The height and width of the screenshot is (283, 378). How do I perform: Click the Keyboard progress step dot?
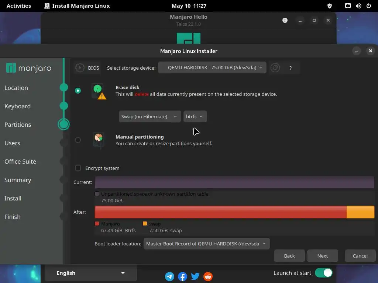(64, 106)
